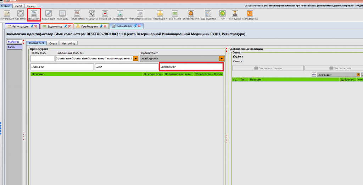This screenshot has height=185, width=363.
Task: Open the Эпизоотология module
Action: coord(191,14)
